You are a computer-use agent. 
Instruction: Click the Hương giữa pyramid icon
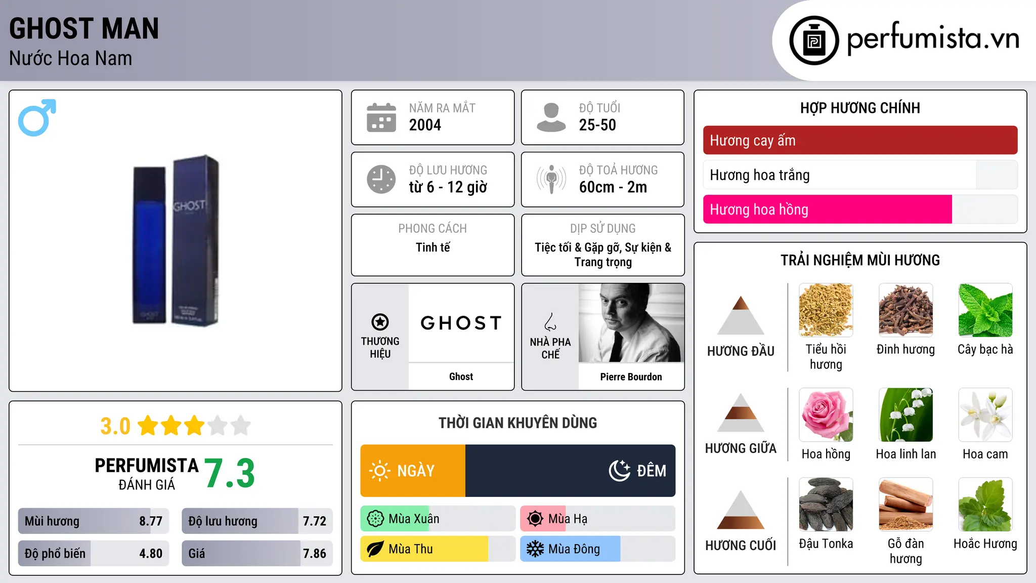(741, 412)
